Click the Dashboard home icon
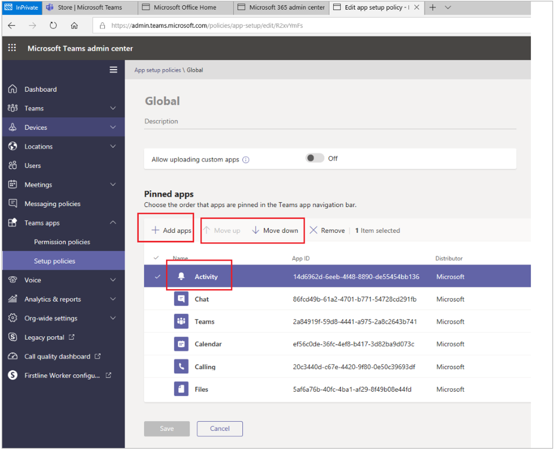555x451 pixels. [13, 89]
